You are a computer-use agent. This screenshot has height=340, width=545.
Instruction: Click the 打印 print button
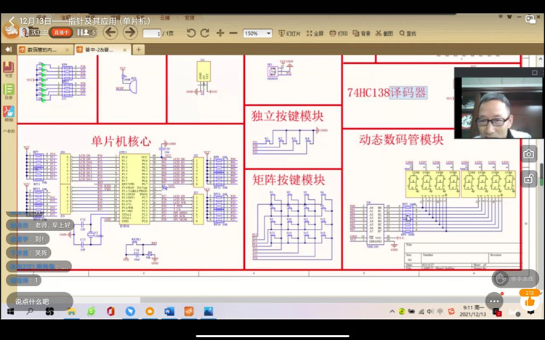pyautogui.click(x=339, y=33)
